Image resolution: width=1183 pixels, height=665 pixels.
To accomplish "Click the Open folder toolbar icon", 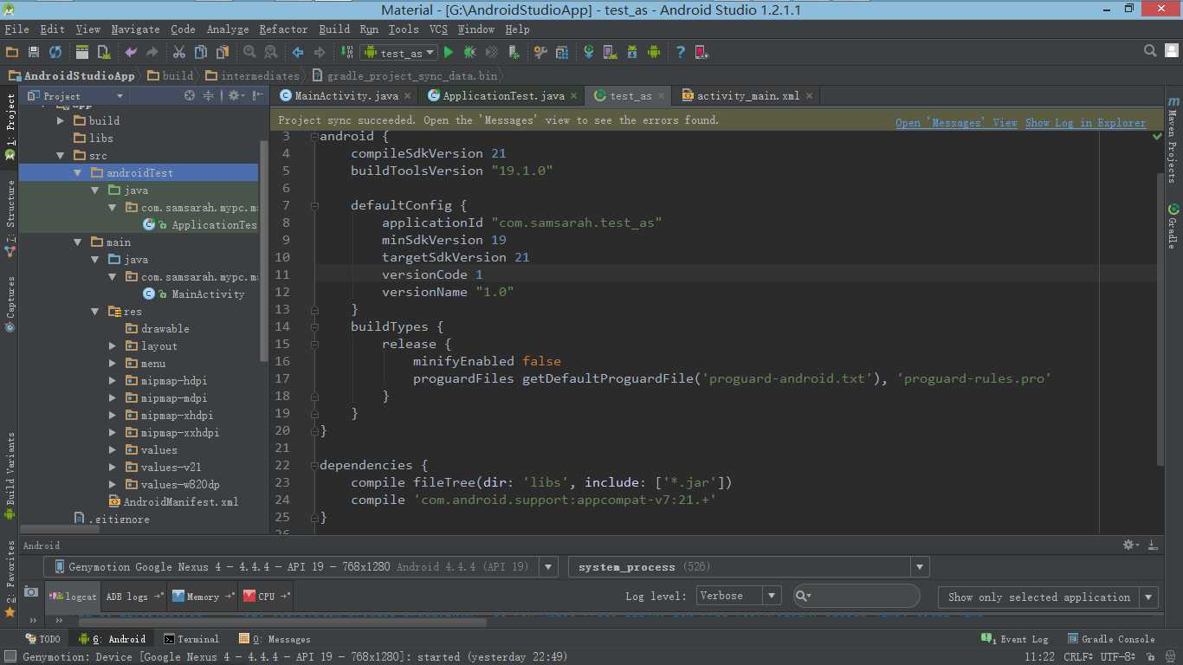I will (x=11, y=53).
